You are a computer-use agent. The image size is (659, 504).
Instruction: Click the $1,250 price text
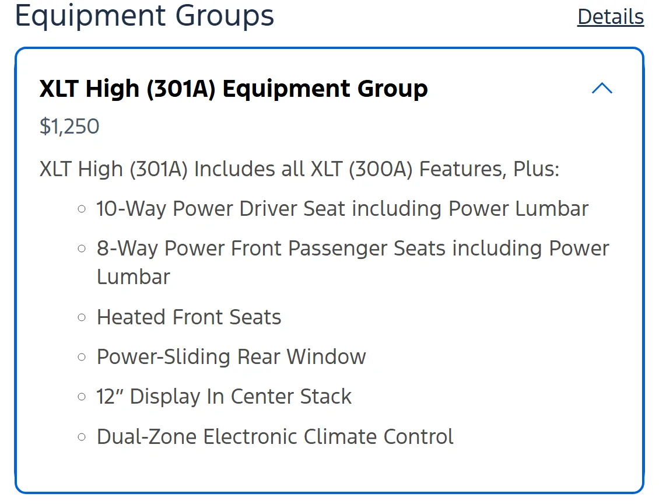click(69, 126)
